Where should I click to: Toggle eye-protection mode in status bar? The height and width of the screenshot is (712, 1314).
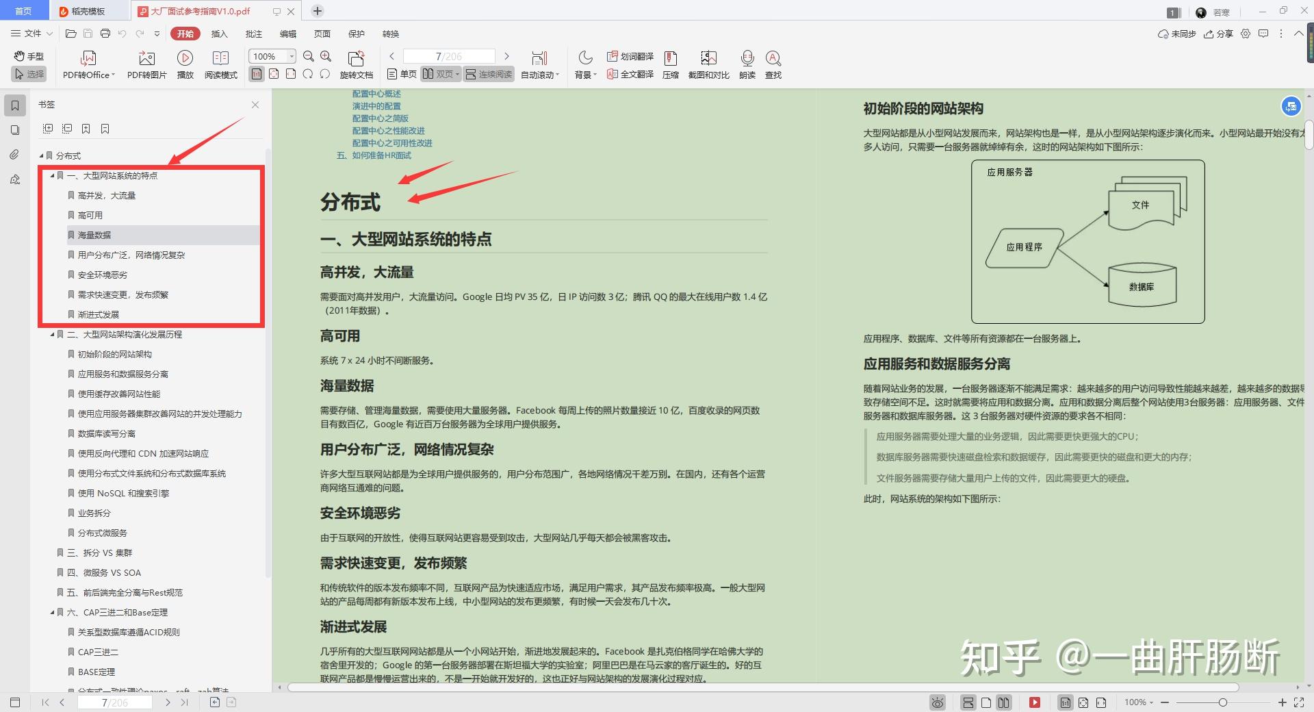pyautogui.click(x=937, y=702)
